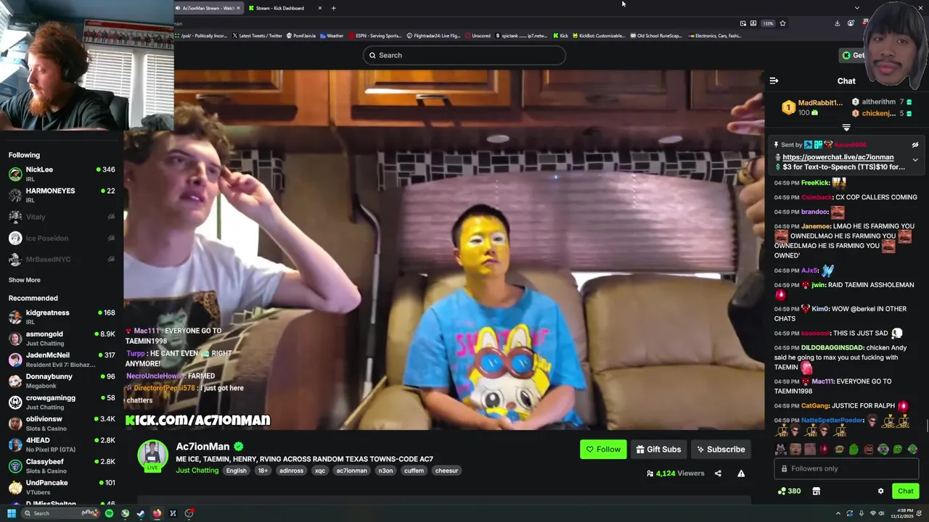This screenshot has height=522, width=929.
Task: Show hidden system tray icons
Action: pos(838,513)
